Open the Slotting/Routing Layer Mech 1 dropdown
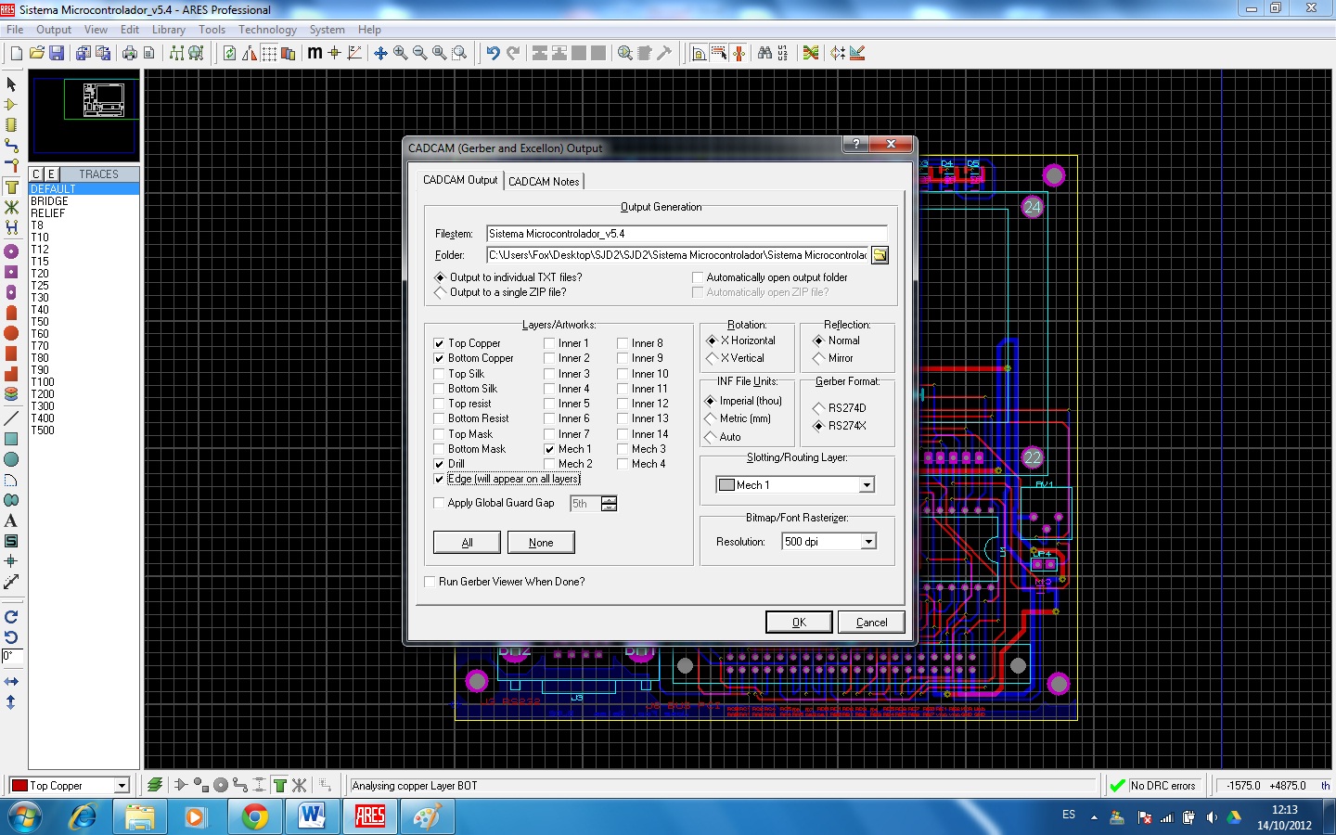Viewport: 1336px width, 835px height. [x=866, y=485]
